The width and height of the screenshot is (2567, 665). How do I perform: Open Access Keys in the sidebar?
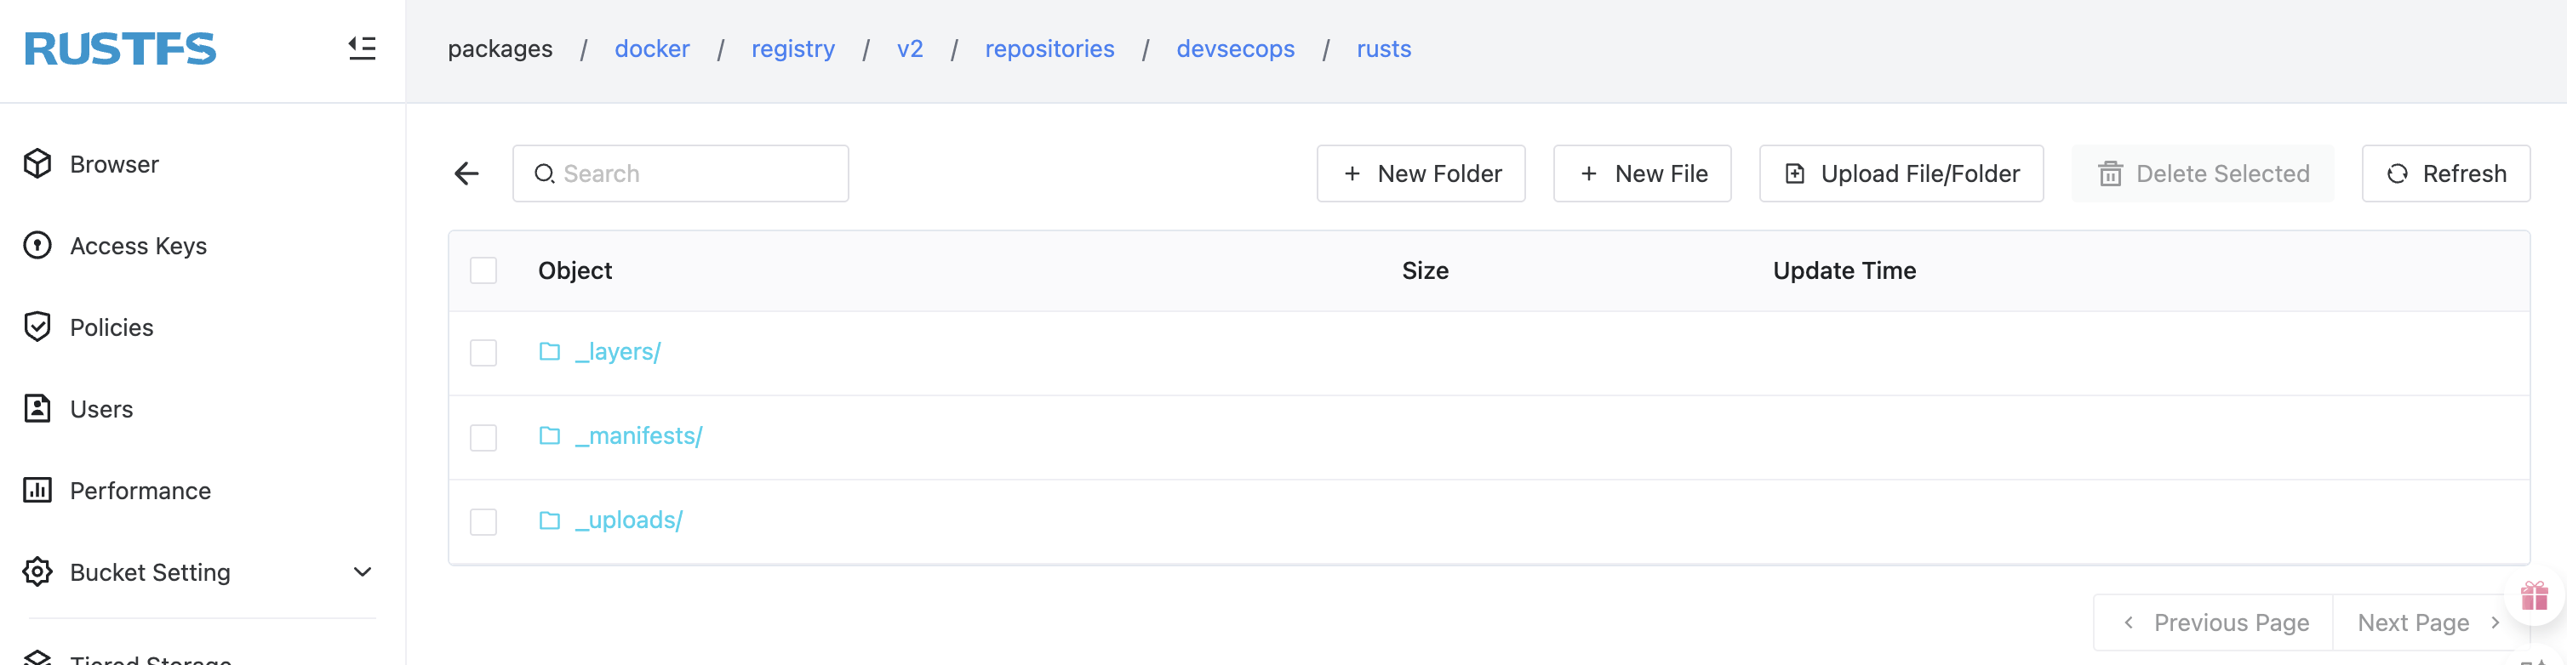coord(138,246)
